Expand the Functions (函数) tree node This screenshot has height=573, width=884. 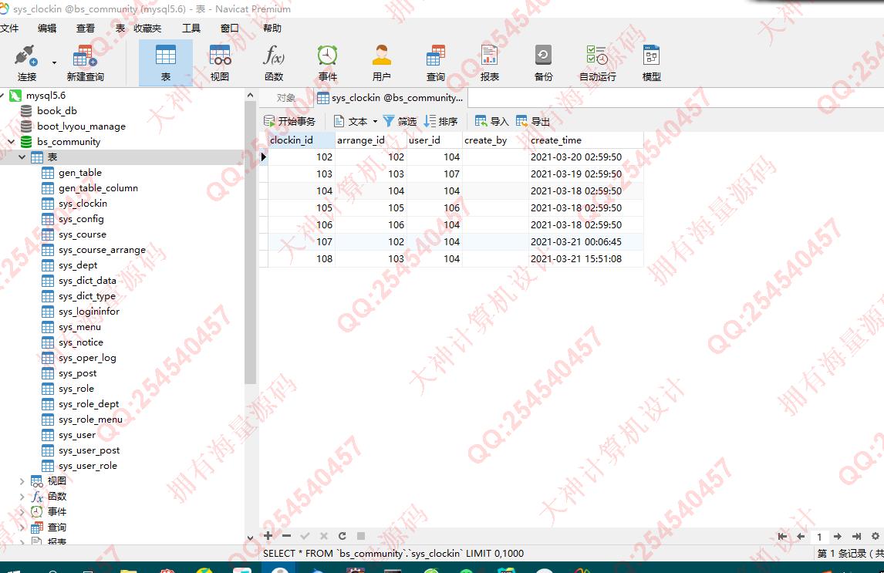(x=22, y=497)
